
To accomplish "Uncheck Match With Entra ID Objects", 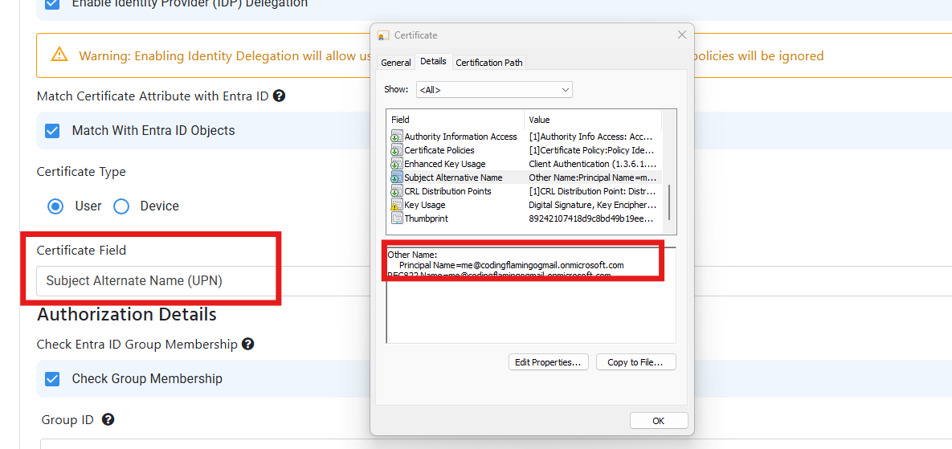I will coord(52,130).
